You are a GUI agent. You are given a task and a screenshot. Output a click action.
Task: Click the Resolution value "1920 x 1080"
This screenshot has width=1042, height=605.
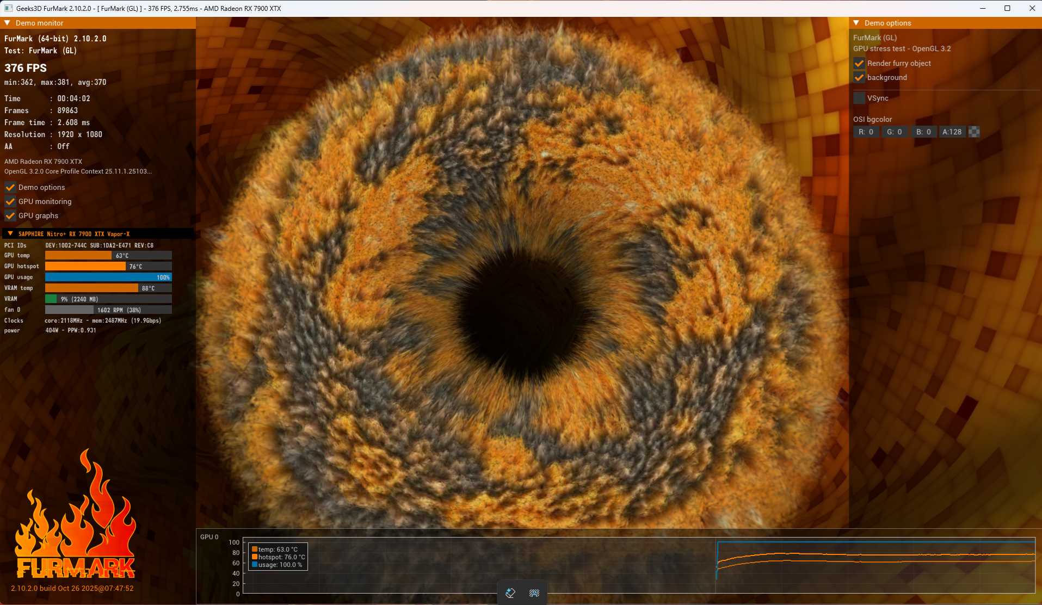pos(80,134)
